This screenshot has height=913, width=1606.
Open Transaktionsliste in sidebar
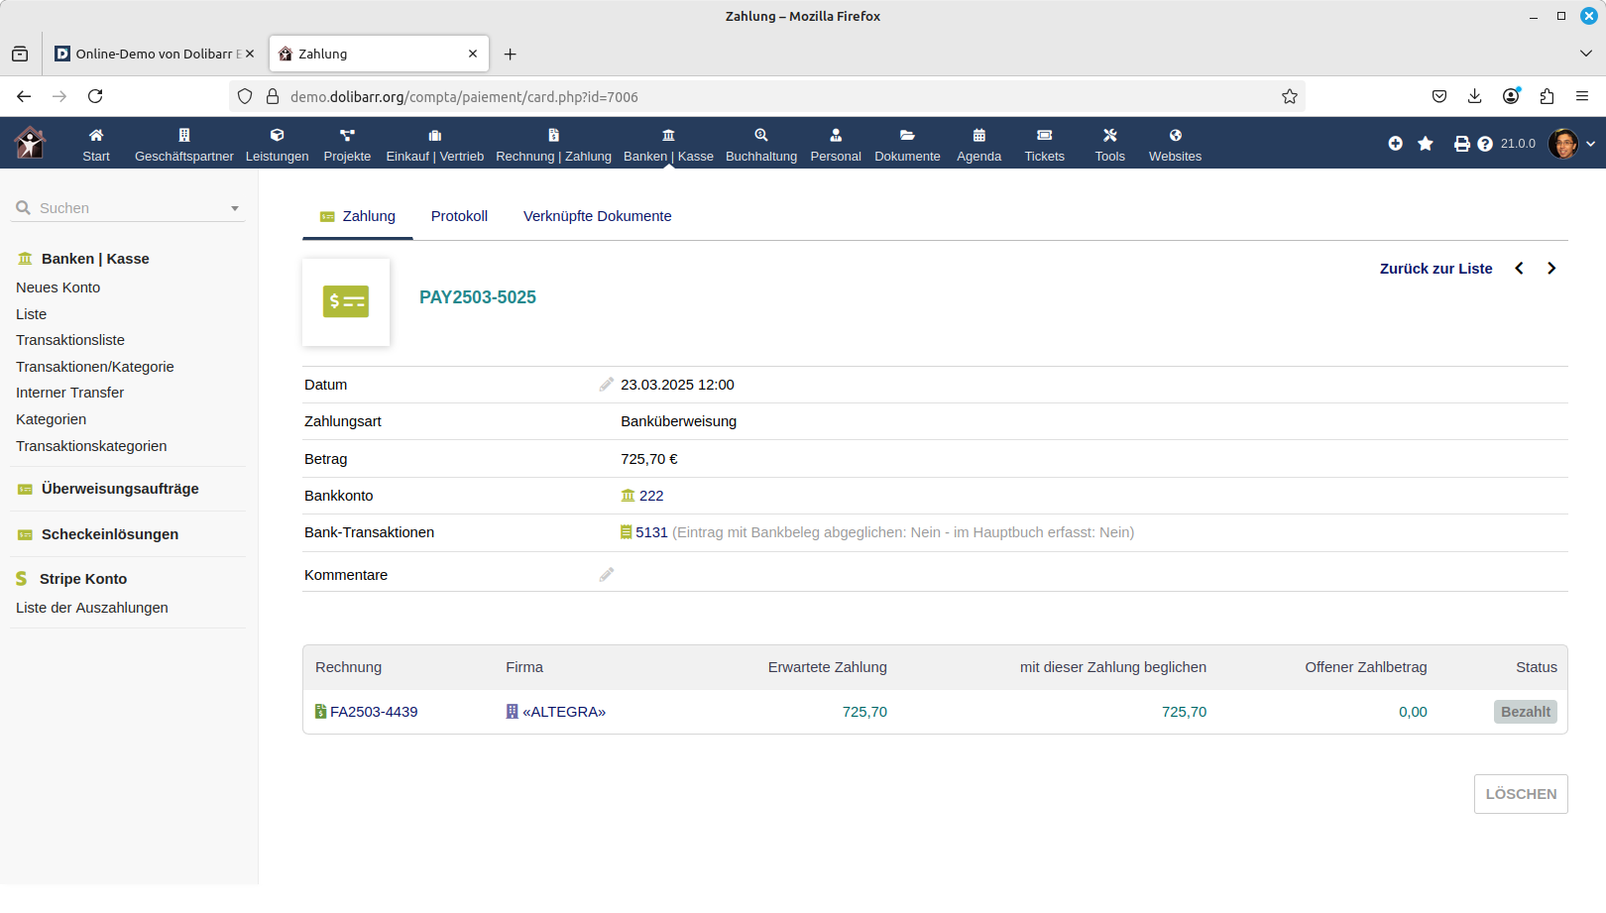[x=70, y=340]
